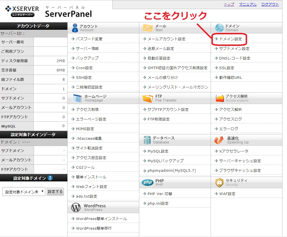Screen dimensions: 287x237
Task: Click the Account person icon
Action: pos(75,28)
